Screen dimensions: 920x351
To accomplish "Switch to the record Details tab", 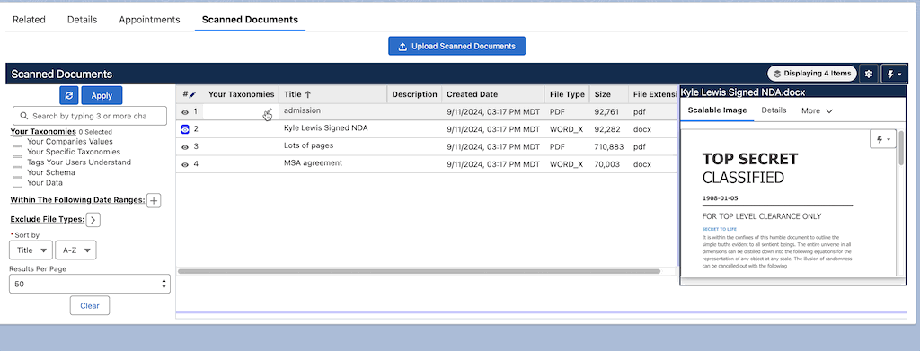I will tap(82, 20).
